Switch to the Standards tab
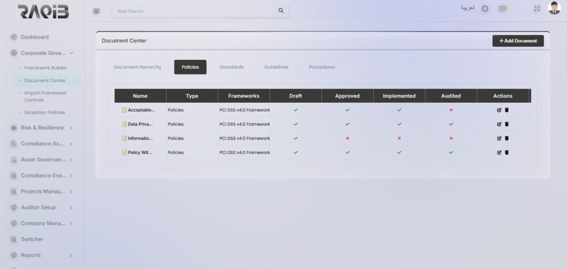 coord(231,67)
